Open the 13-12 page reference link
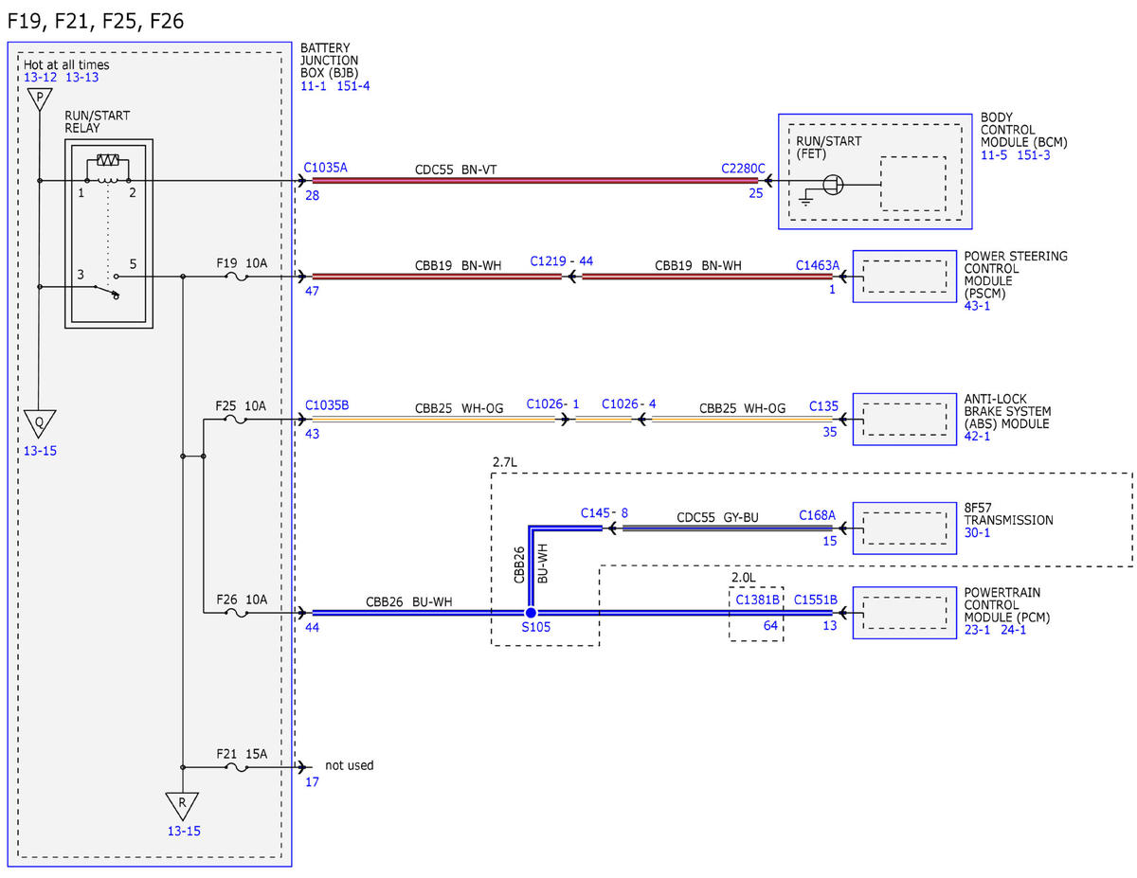1137x878 pixels. point(41,78)
